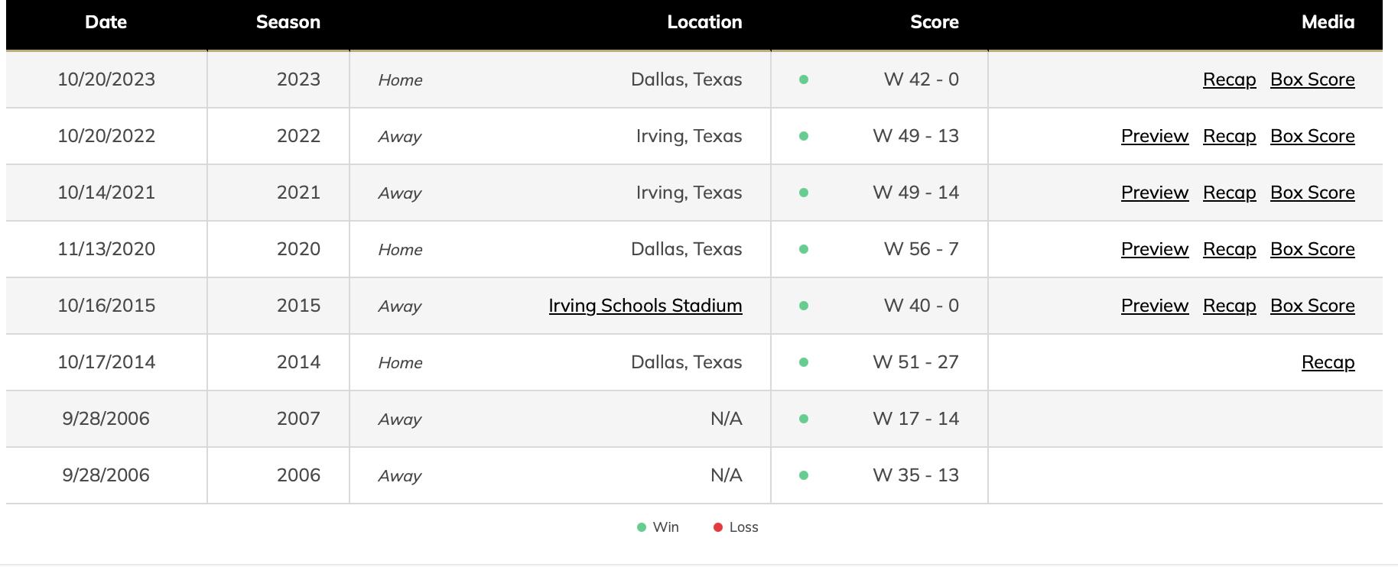The width and height of the screenshot is (1398, 567).
Task: View Box Score for the 10/14/2021 game
Action: click(1312, 193)
